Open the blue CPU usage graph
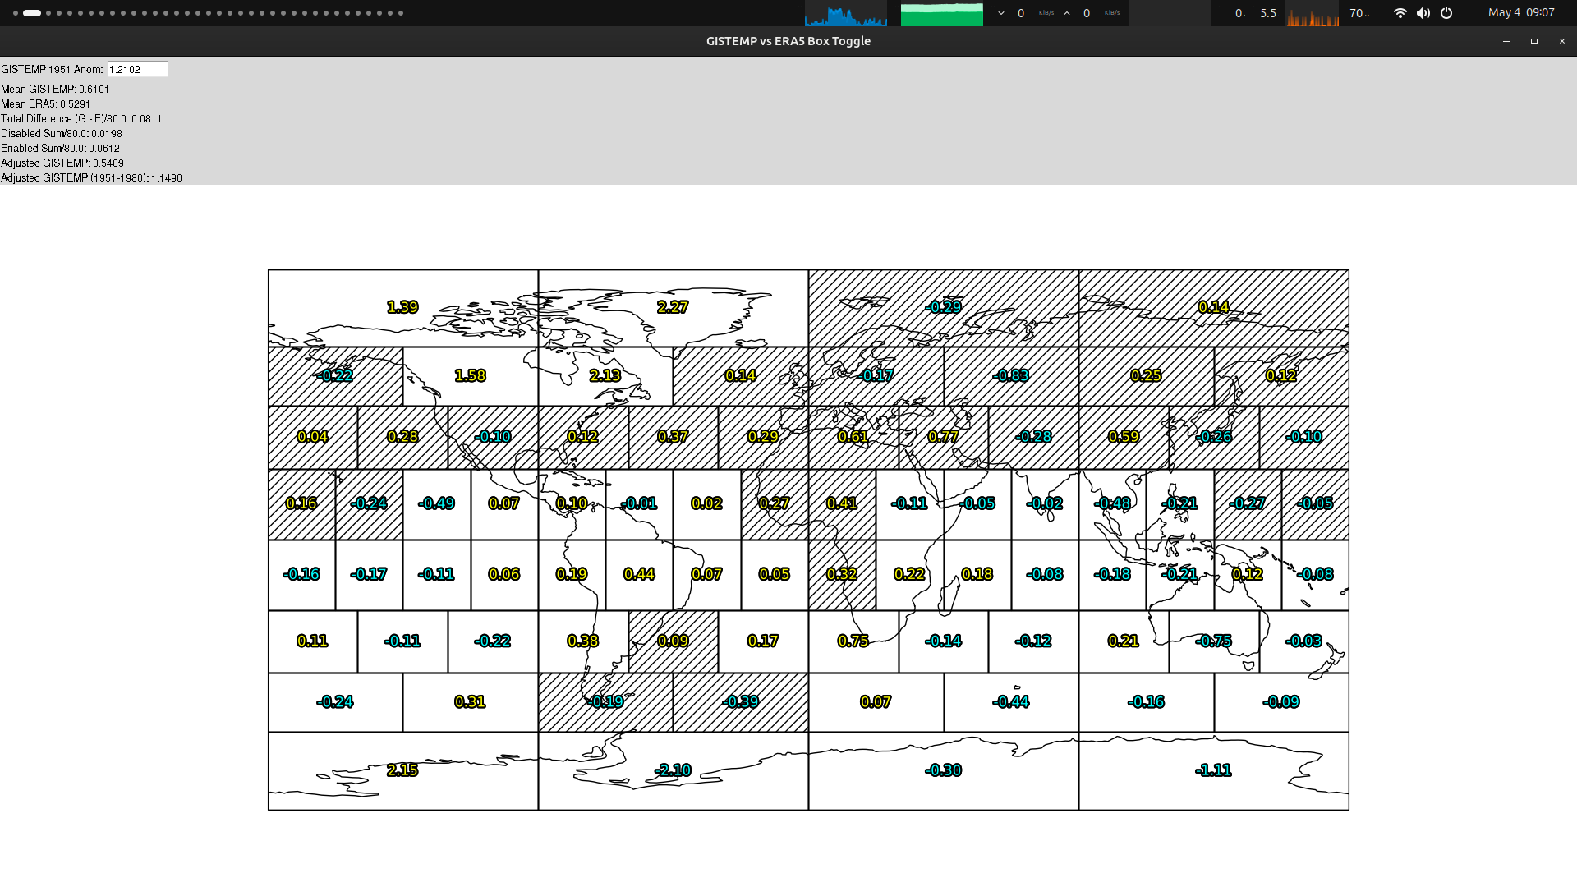This screenshot has width=1577, height=887. pos(845,14)
